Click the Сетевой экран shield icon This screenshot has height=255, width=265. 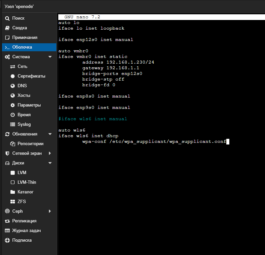(7, 153)
